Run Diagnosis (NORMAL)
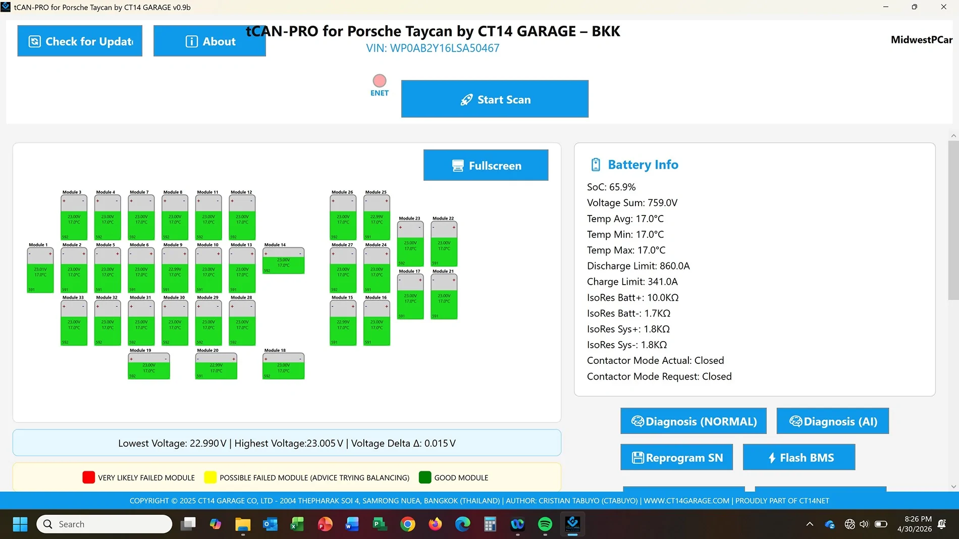Viewport: 959px width, 539px height. coord(694,421)
